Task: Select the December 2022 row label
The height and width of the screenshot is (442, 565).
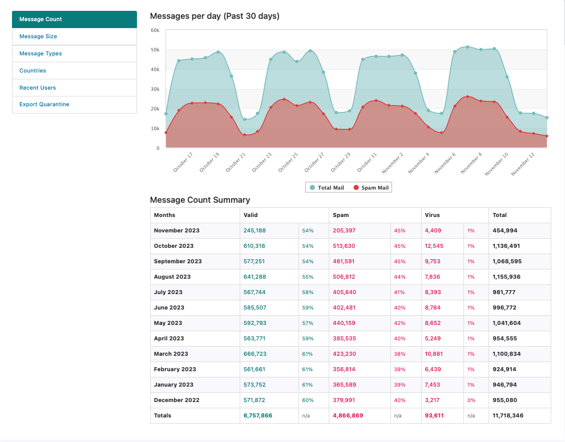Action: [176, 400]
